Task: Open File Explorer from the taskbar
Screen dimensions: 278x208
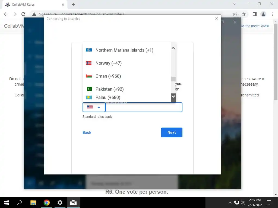Action: pos(33,203)
